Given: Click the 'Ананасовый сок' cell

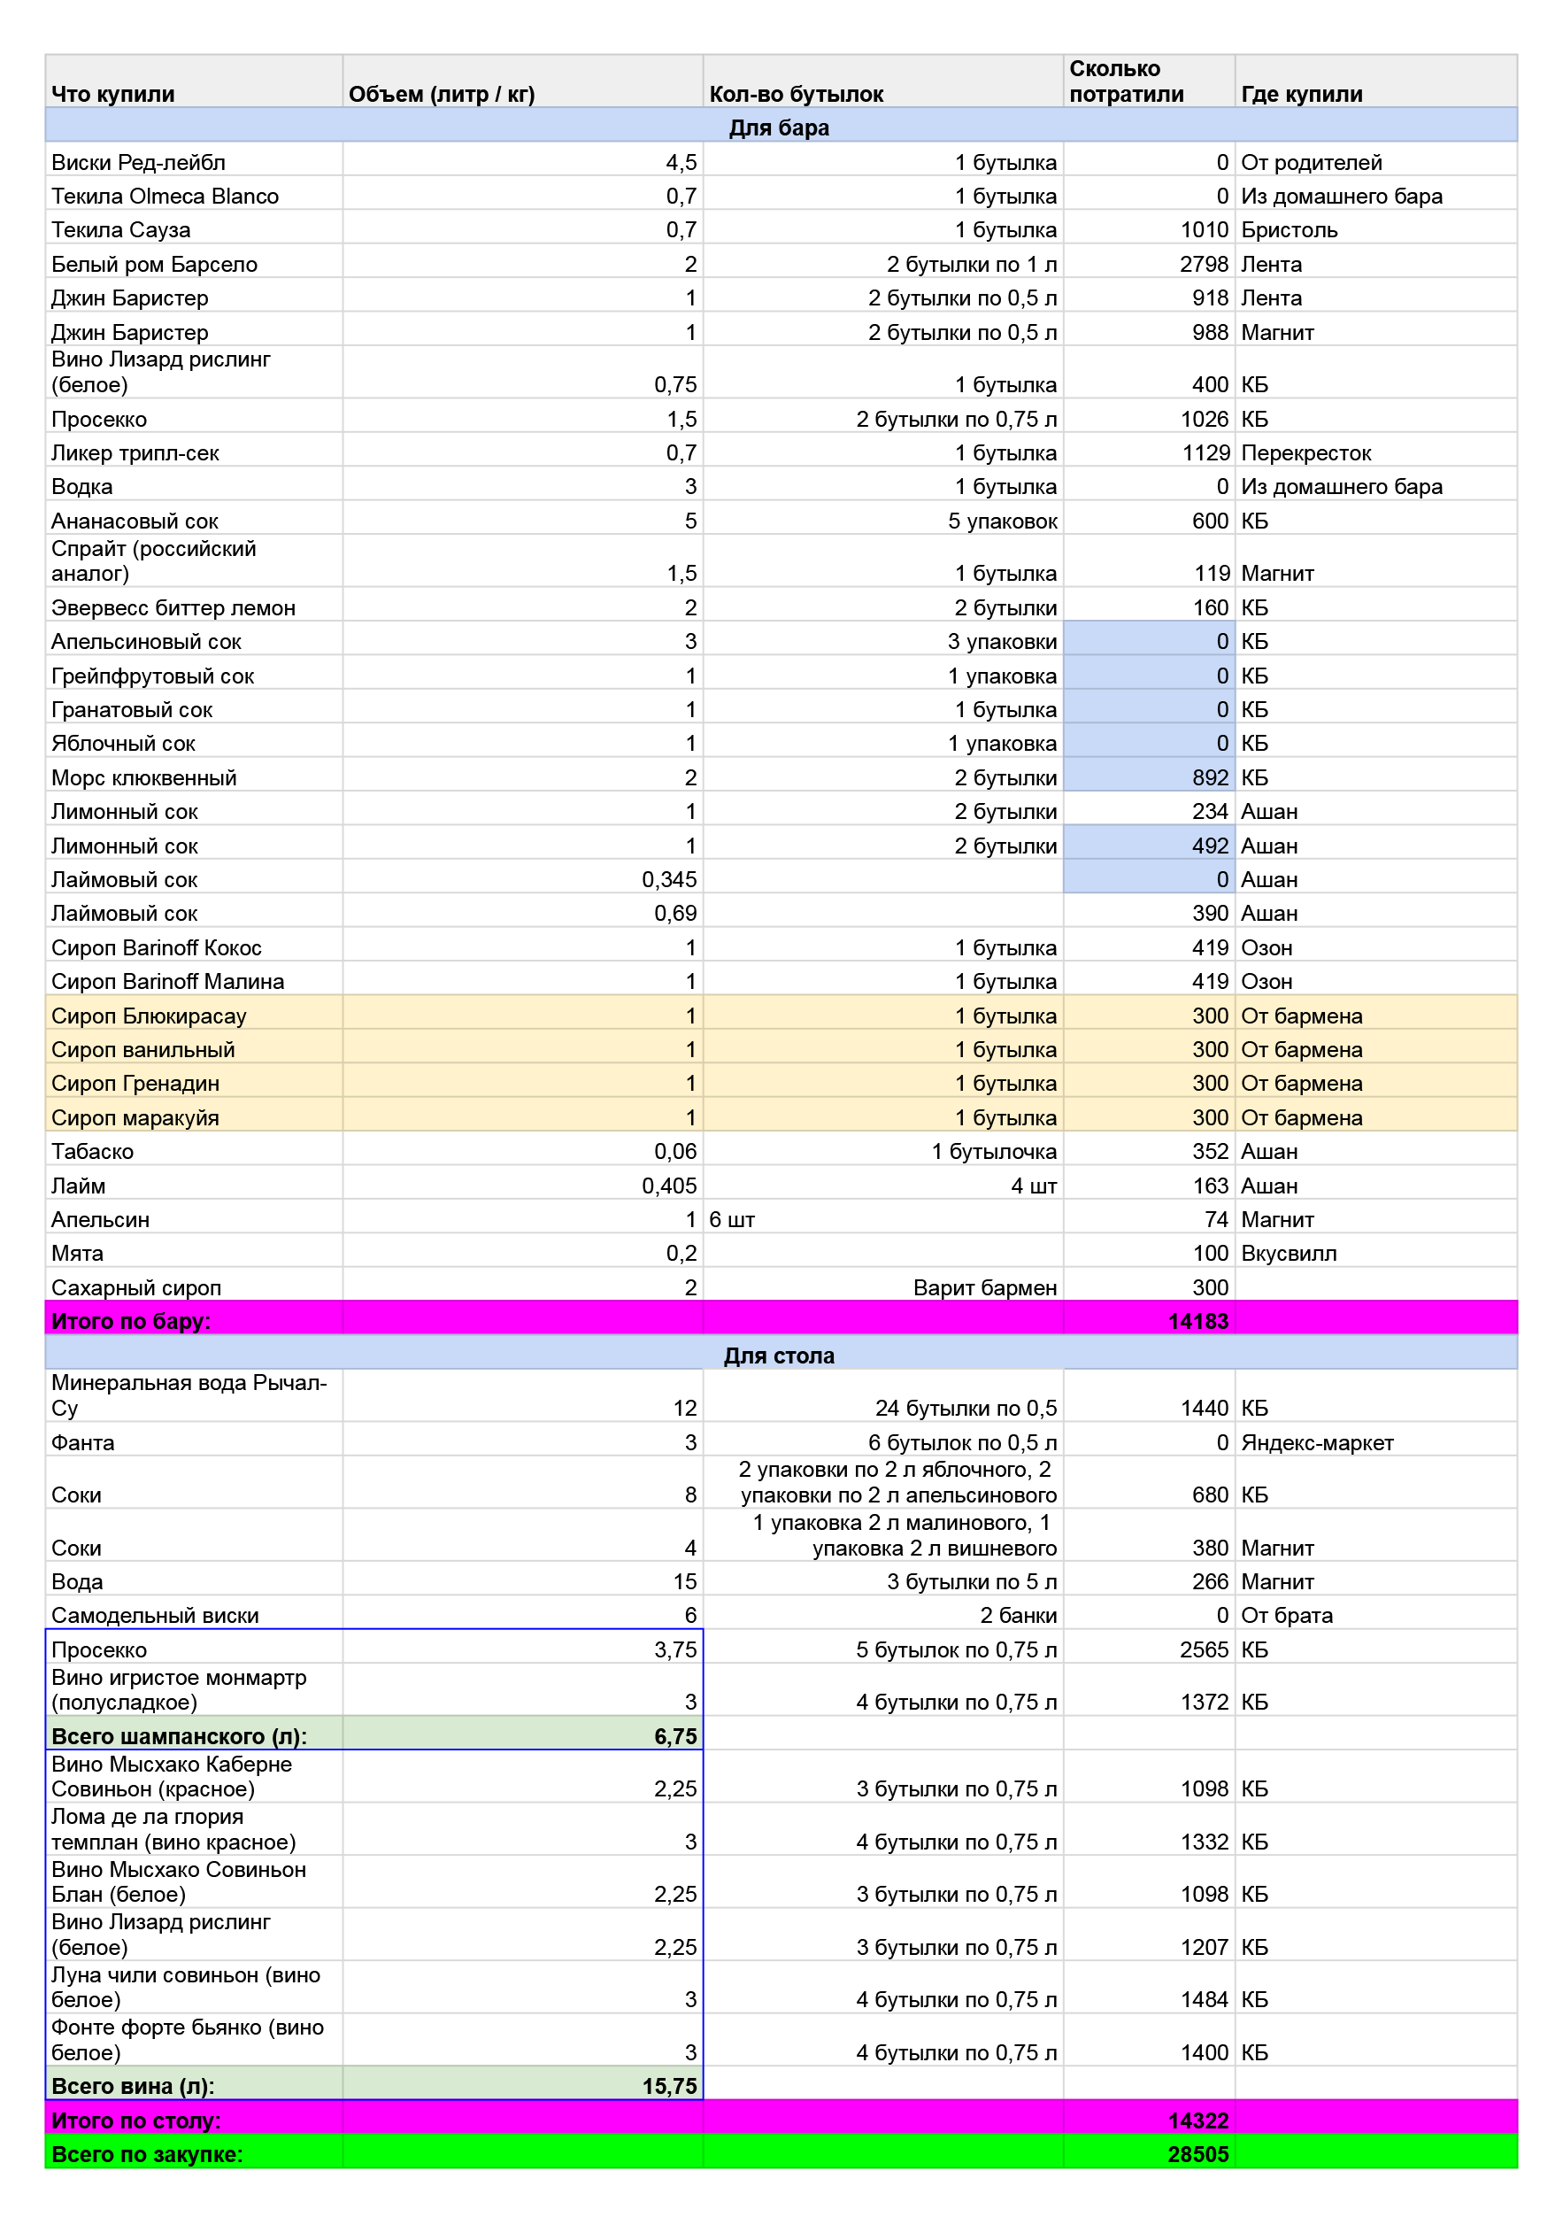Looking at the screenshot, I should click(x=194, y=519).
